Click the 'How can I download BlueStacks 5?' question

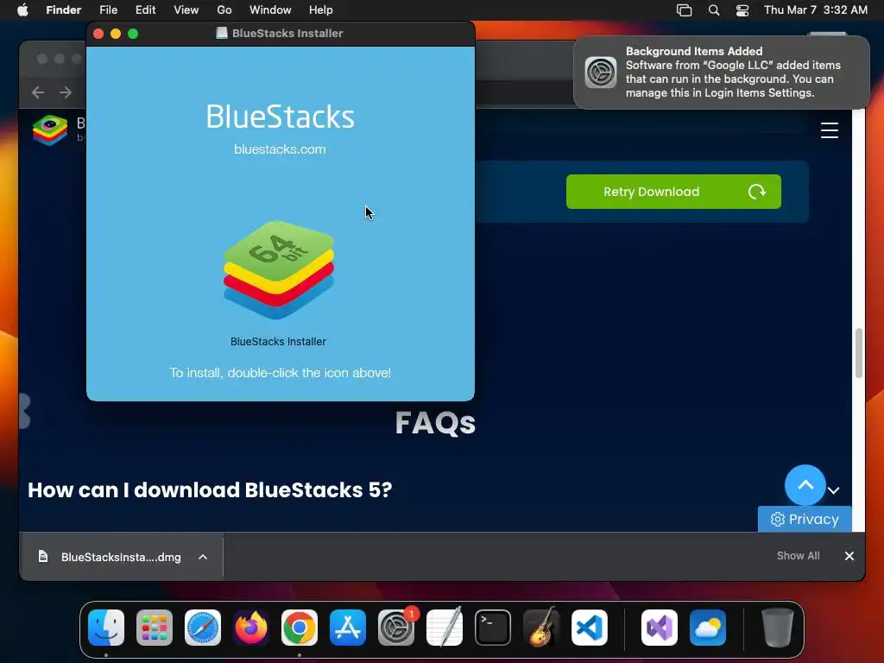210,490
